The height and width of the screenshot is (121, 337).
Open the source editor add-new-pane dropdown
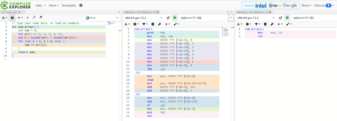(20, 18)
